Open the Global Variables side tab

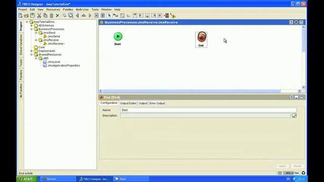(x=21, y=45)
